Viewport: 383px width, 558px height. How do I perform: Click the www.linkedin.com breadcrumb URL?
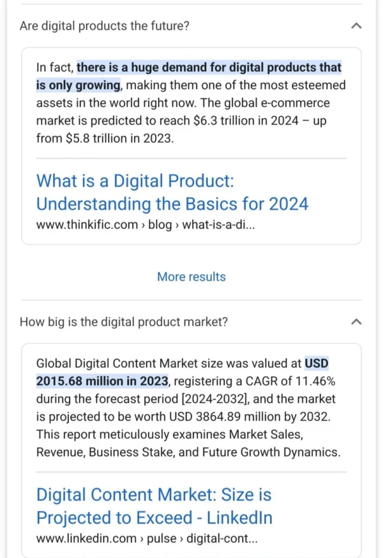point(147,539)
